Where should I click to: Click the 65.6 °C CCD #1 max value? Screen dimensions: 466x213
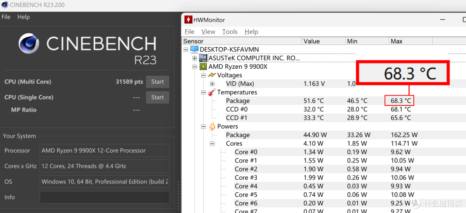(401, 118)
